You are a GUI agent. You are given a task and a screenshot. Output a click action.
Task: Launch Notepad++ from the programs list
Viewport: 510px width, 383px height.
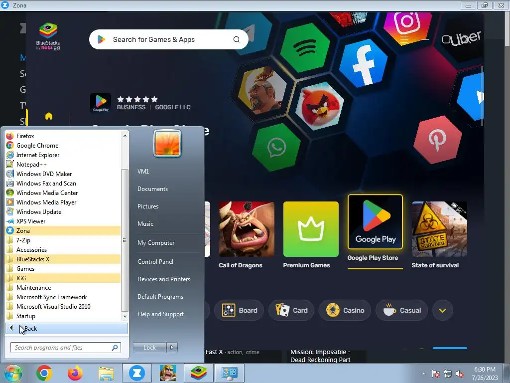tap(63, 165)
